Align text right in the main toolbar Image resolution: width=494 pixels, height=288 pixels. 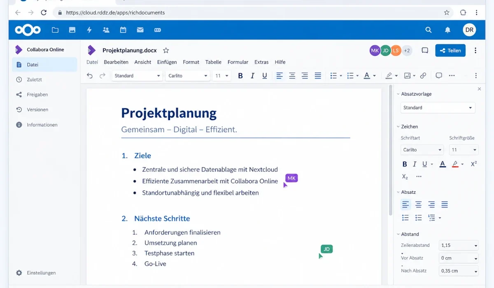pyautogui.click(x=305, y=76)
